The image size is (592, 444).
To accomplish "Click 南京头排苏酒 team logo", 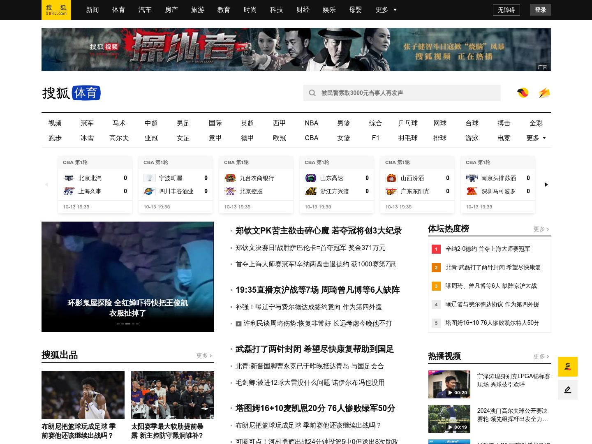I will (472, 178).
